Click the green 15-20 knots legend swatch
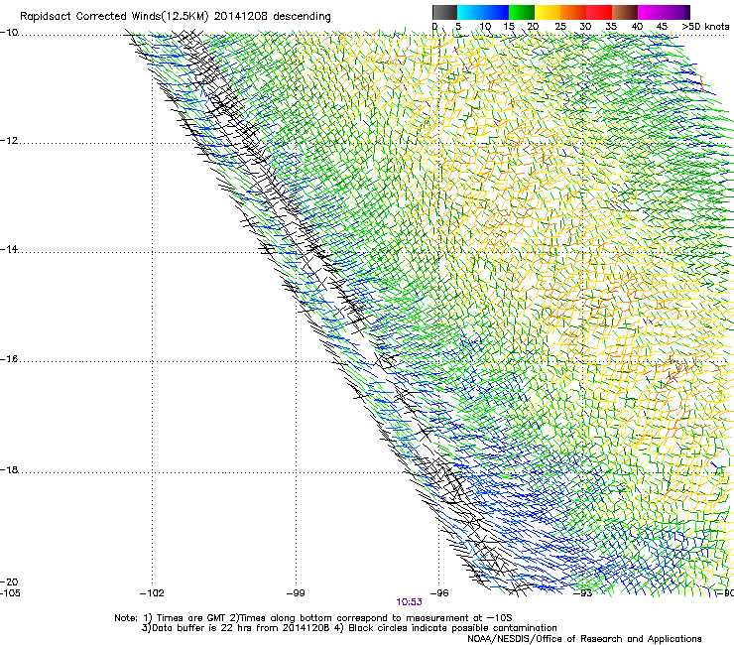Image resolution: width=734 pixels, height=645 pixels. point(522,12)
